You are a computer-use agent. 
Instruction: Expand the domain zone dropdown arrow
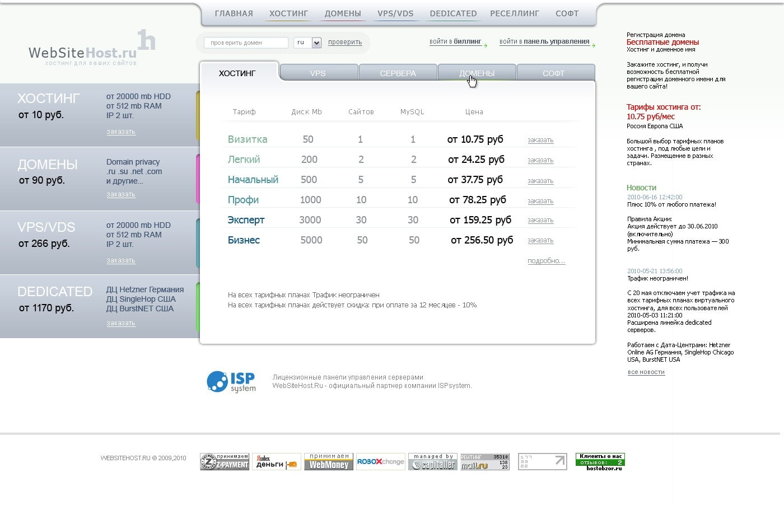(x=316, y=43)
